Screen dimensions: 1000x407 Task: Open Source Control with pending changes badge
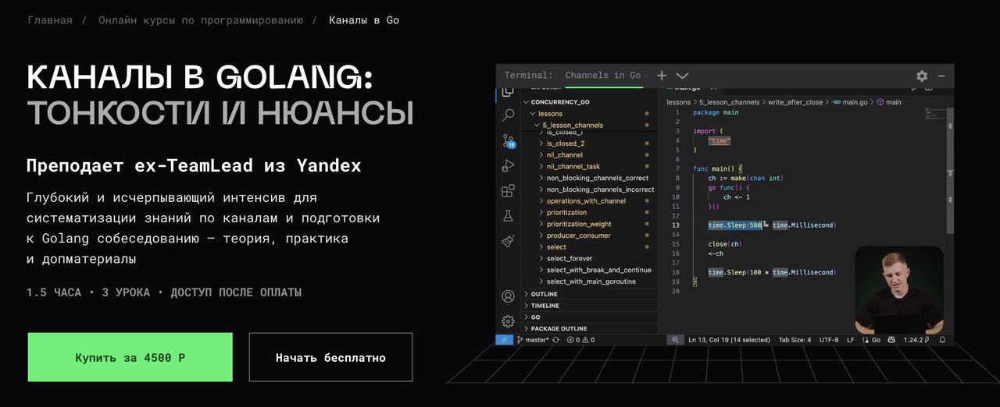[509, 141]
